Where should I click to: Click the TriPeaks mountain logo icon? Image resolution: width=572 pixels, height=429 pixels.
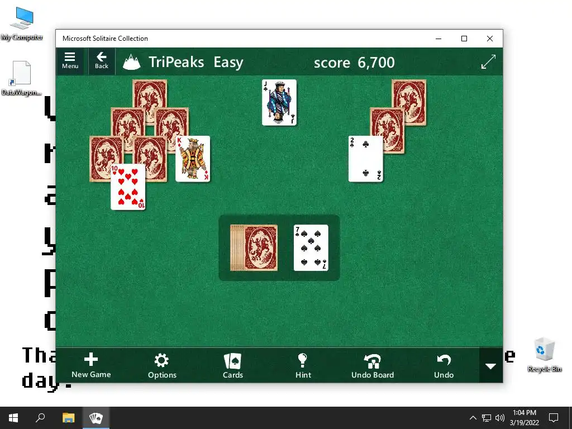[132, 62]
